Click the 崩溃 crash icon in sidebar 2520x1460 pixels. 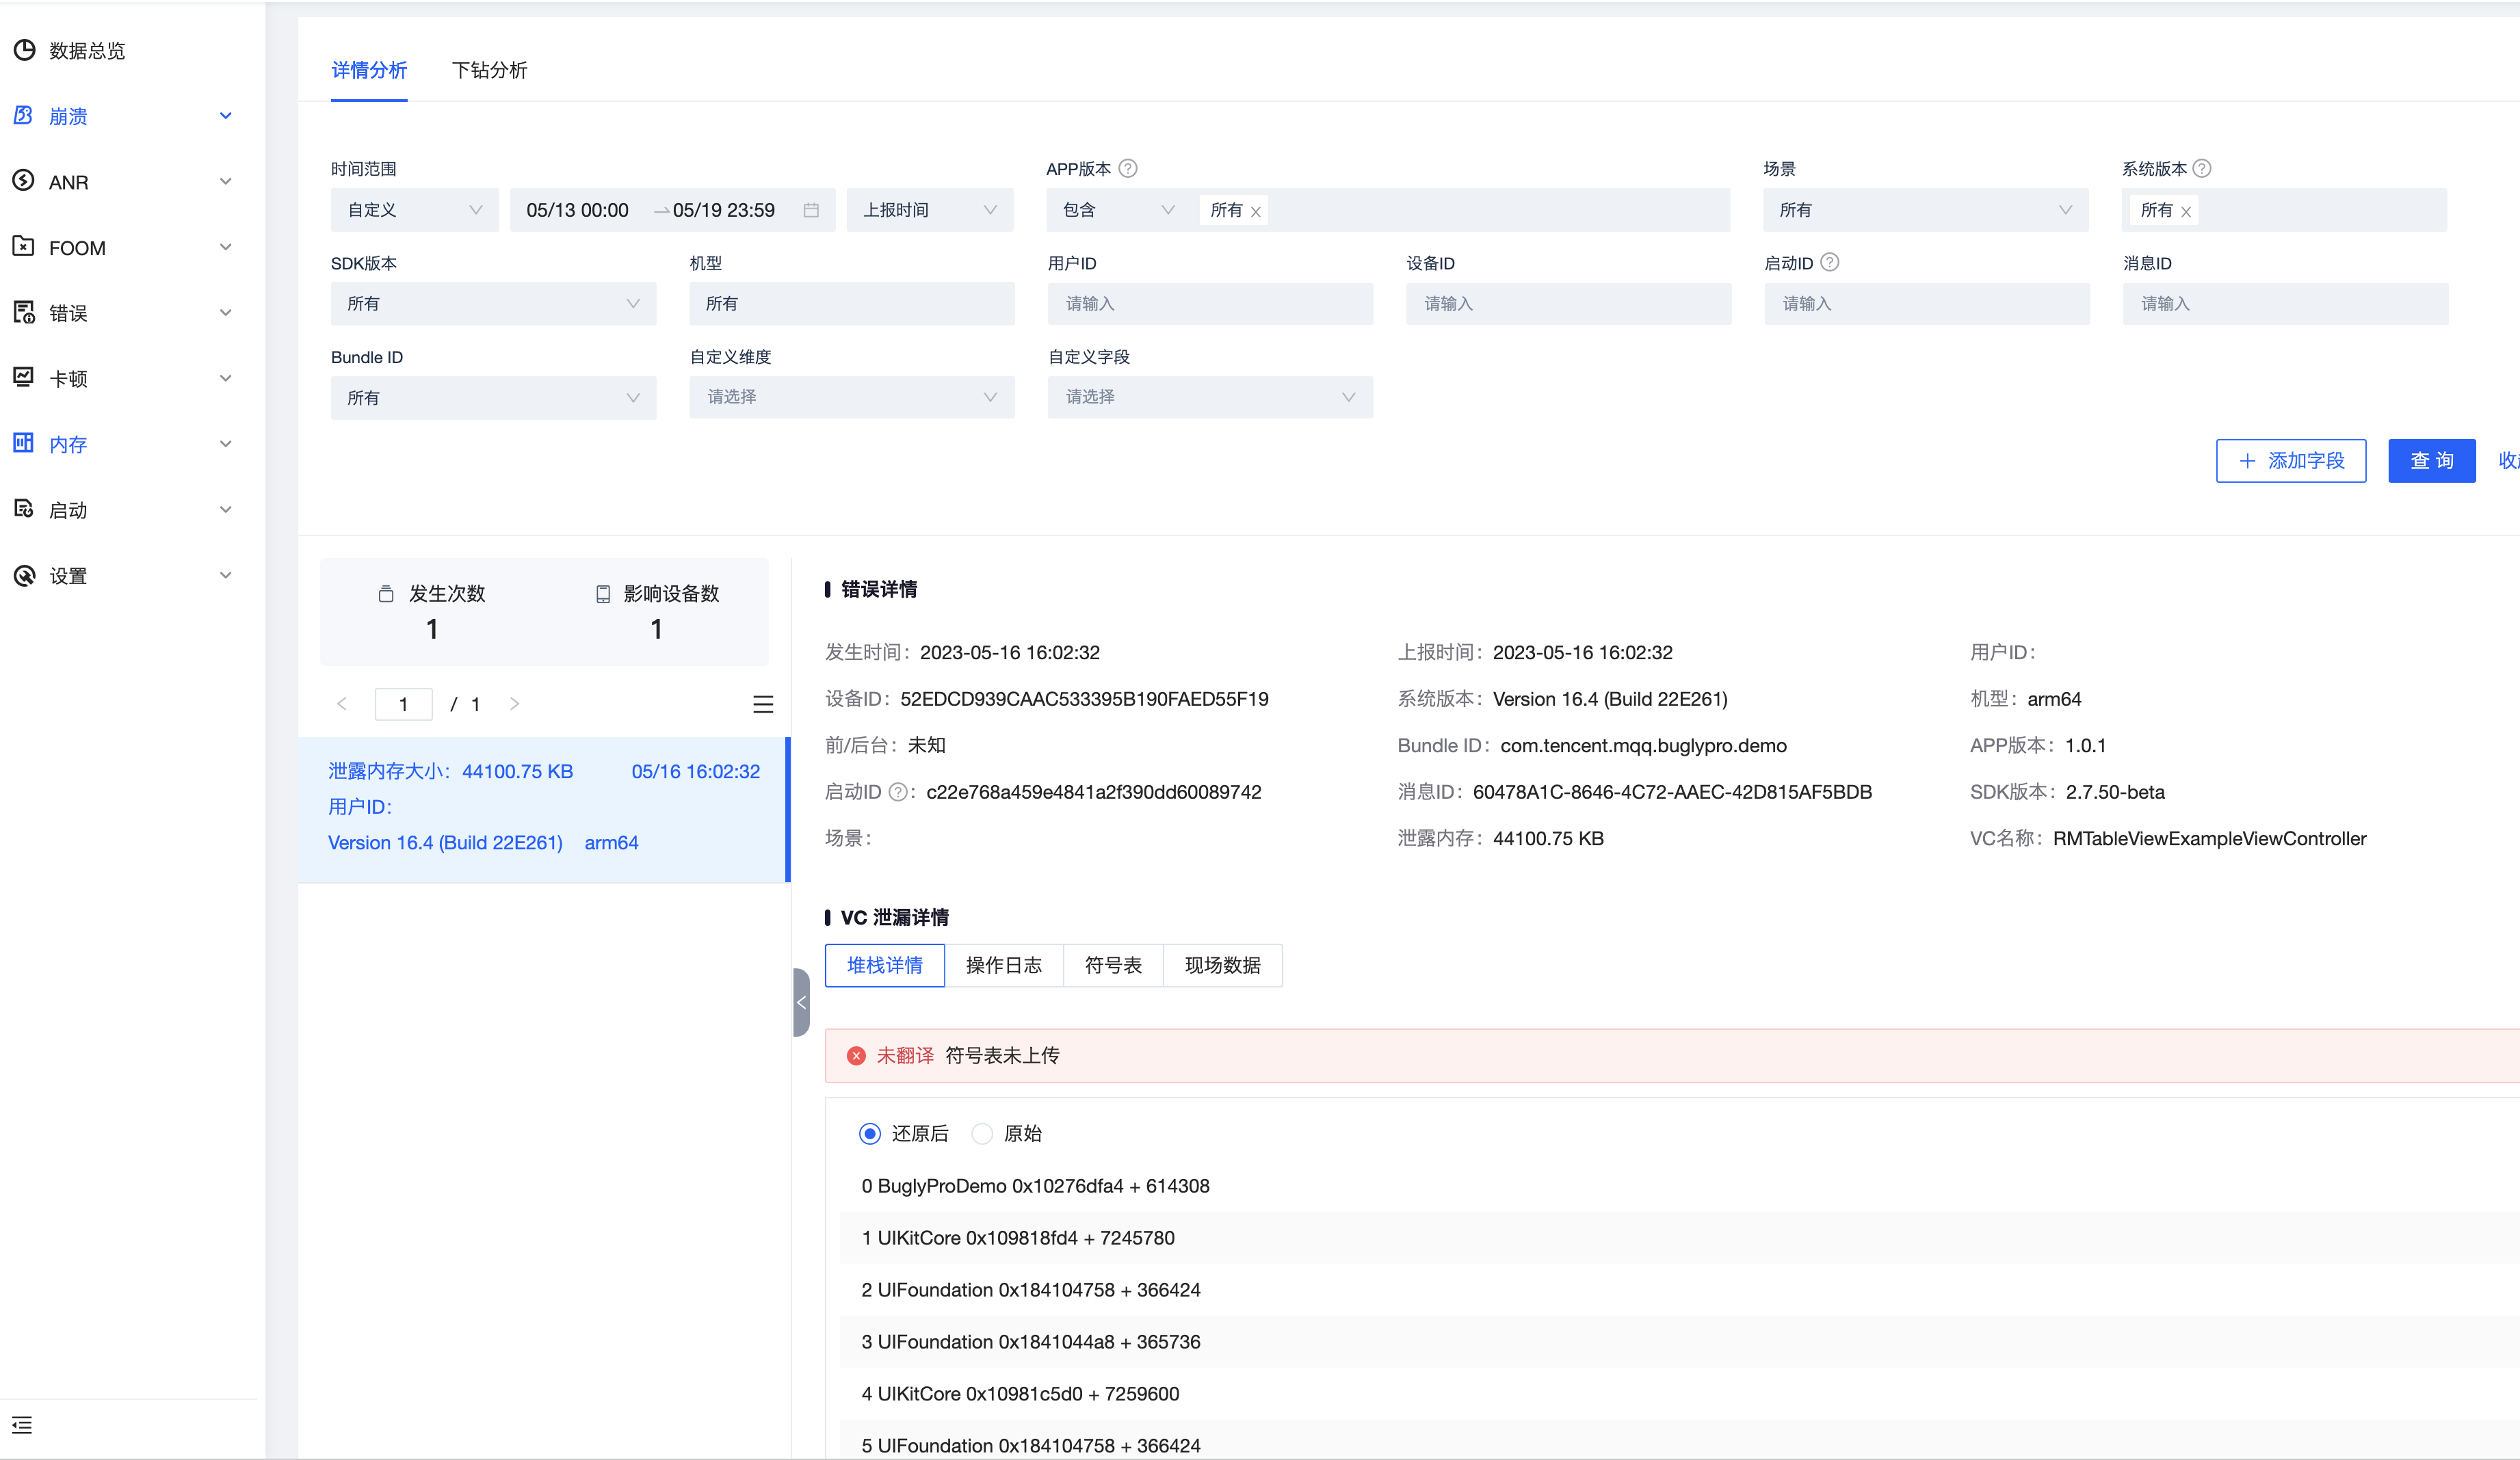tap(24, 116)
